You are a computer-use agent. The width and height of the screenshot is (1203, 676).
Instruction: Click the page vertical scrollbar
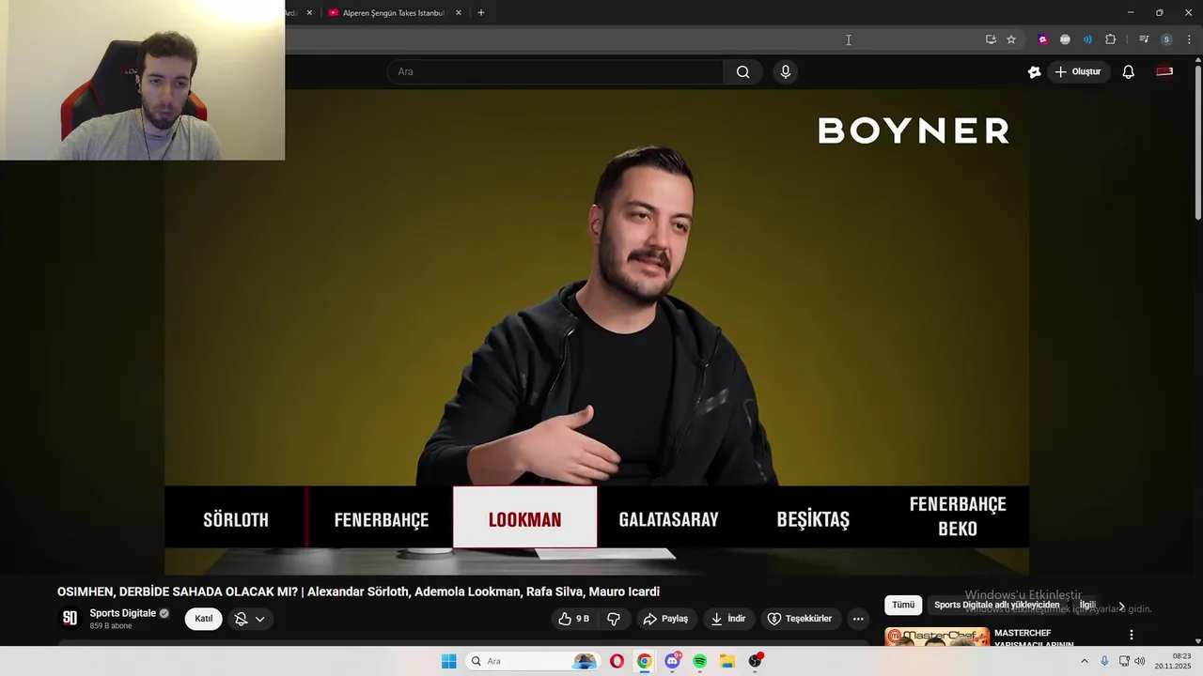[x=1197, y=141]
